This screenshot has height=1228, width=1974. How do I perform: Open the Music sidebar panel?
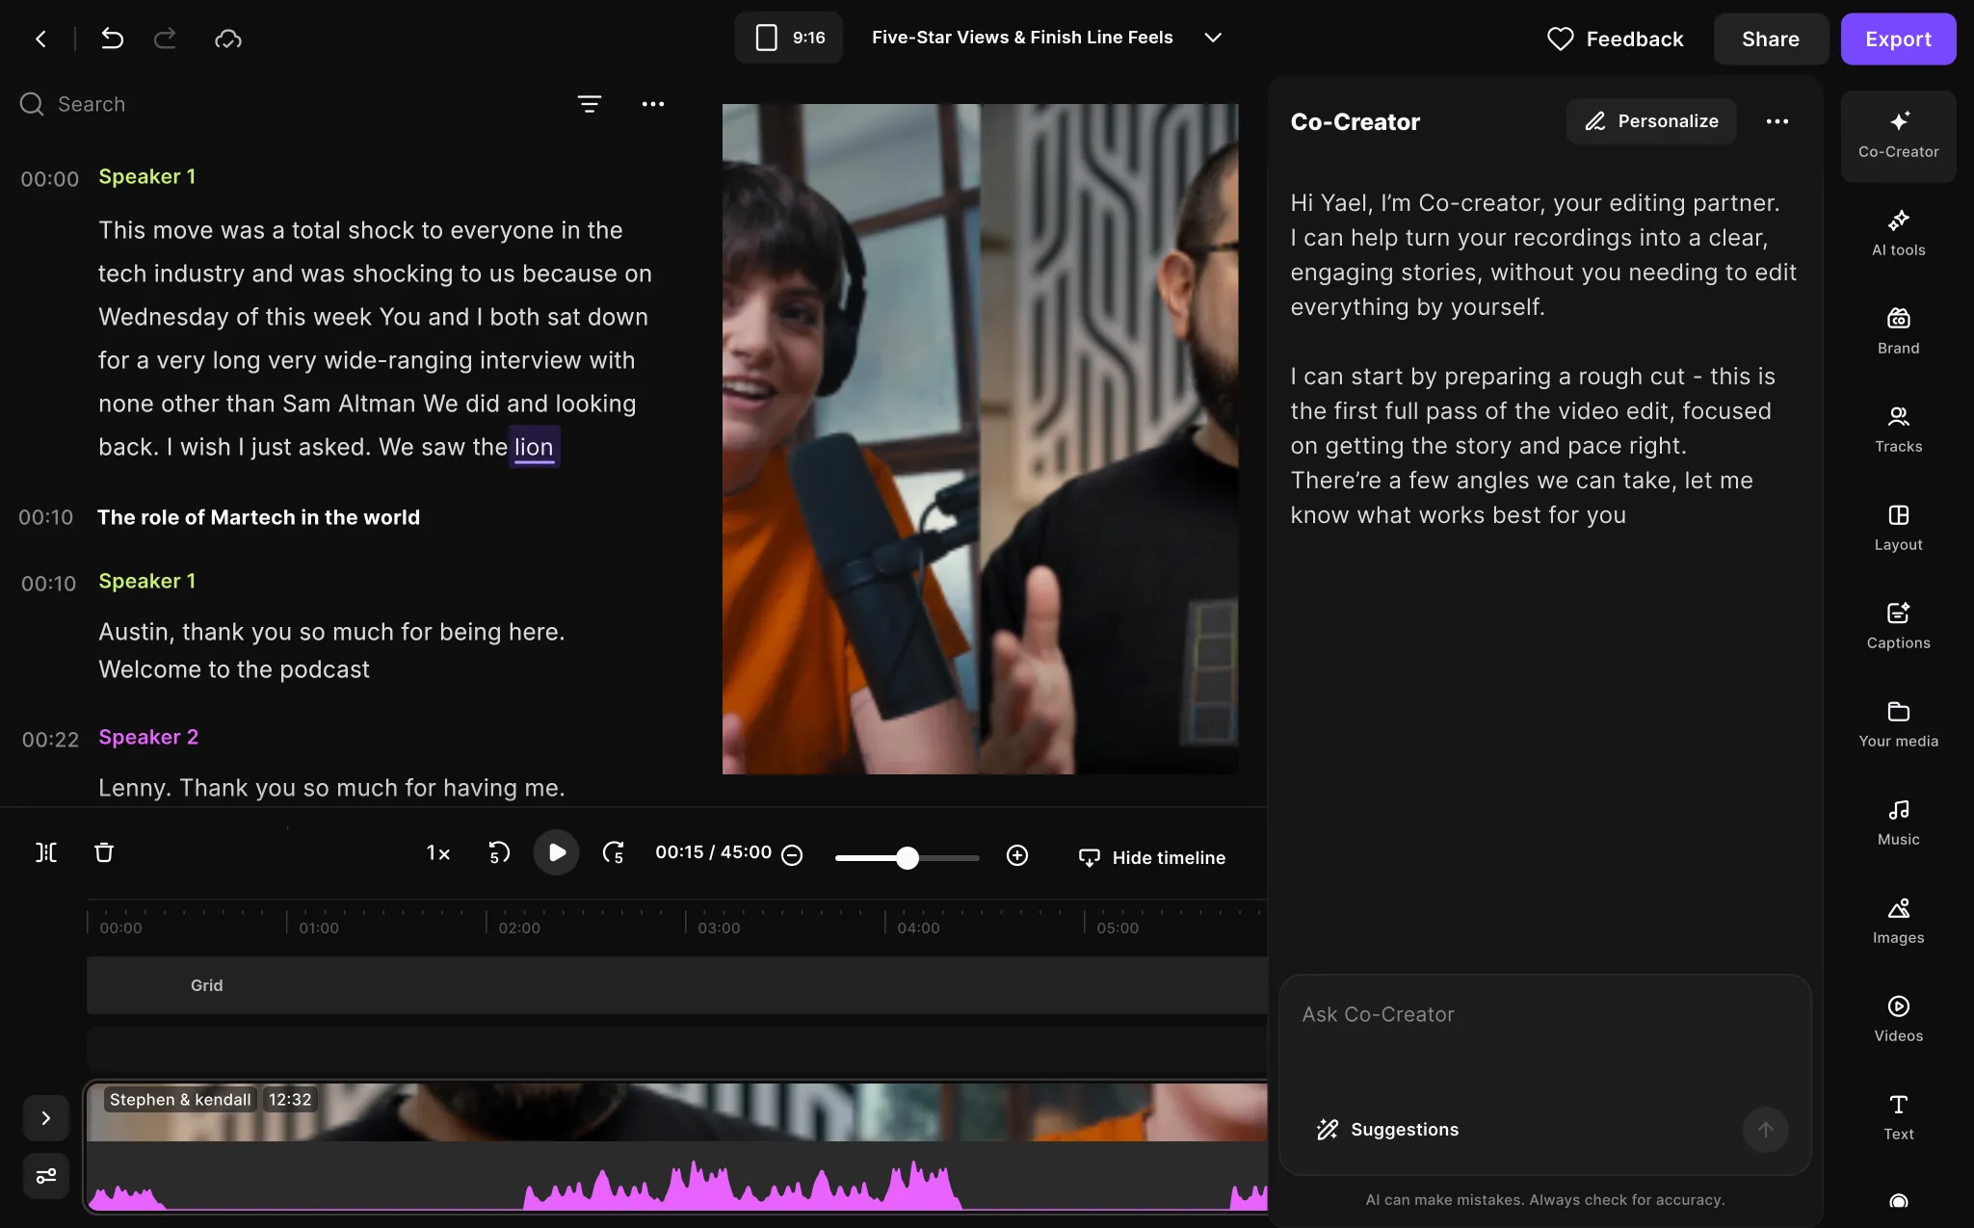[1898, 823]
